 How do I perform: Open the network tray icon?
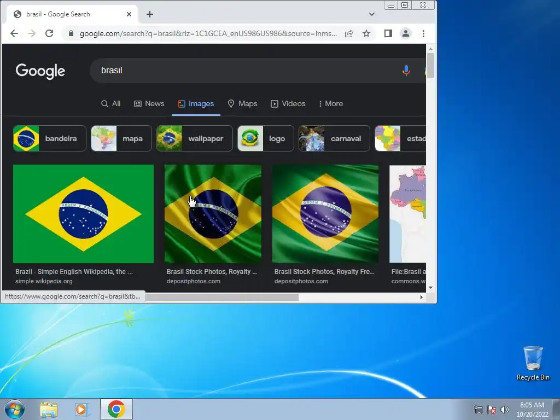[478, 410]
